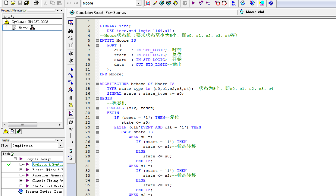Switch to the Moore.vhd tab

[x=255, y=12]
